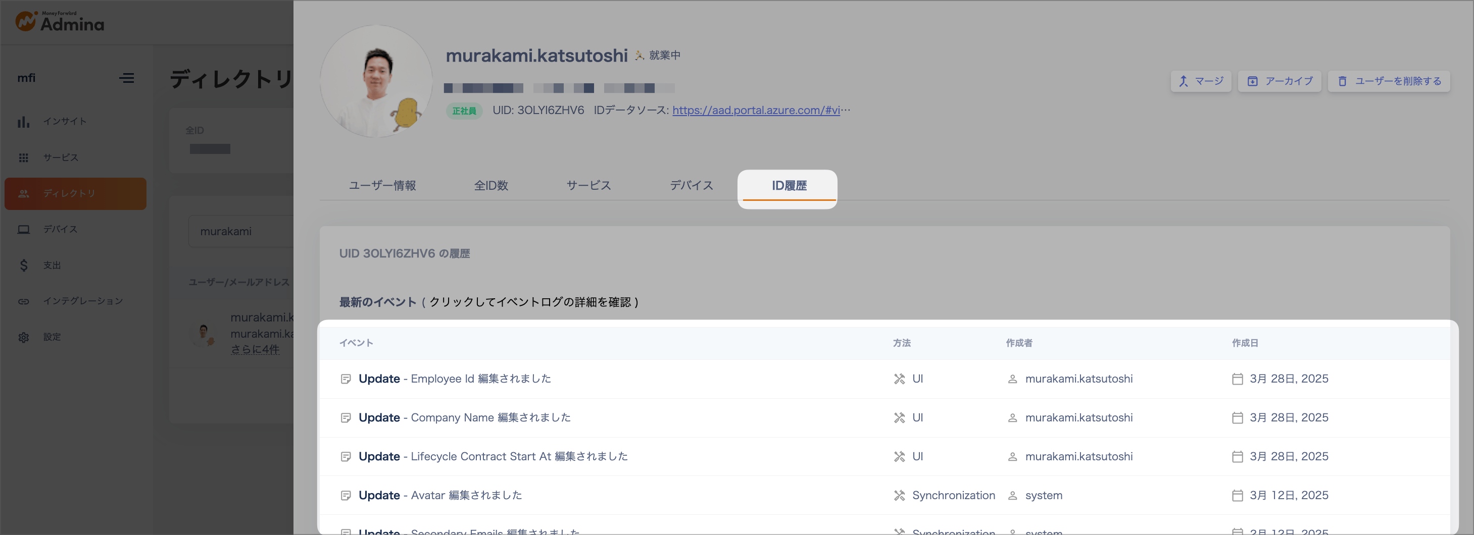Screen dimensions: 1474x535
Task: Click mfi workspace name in sidebar
Action: pyautogui.click(x=26, y=78)
